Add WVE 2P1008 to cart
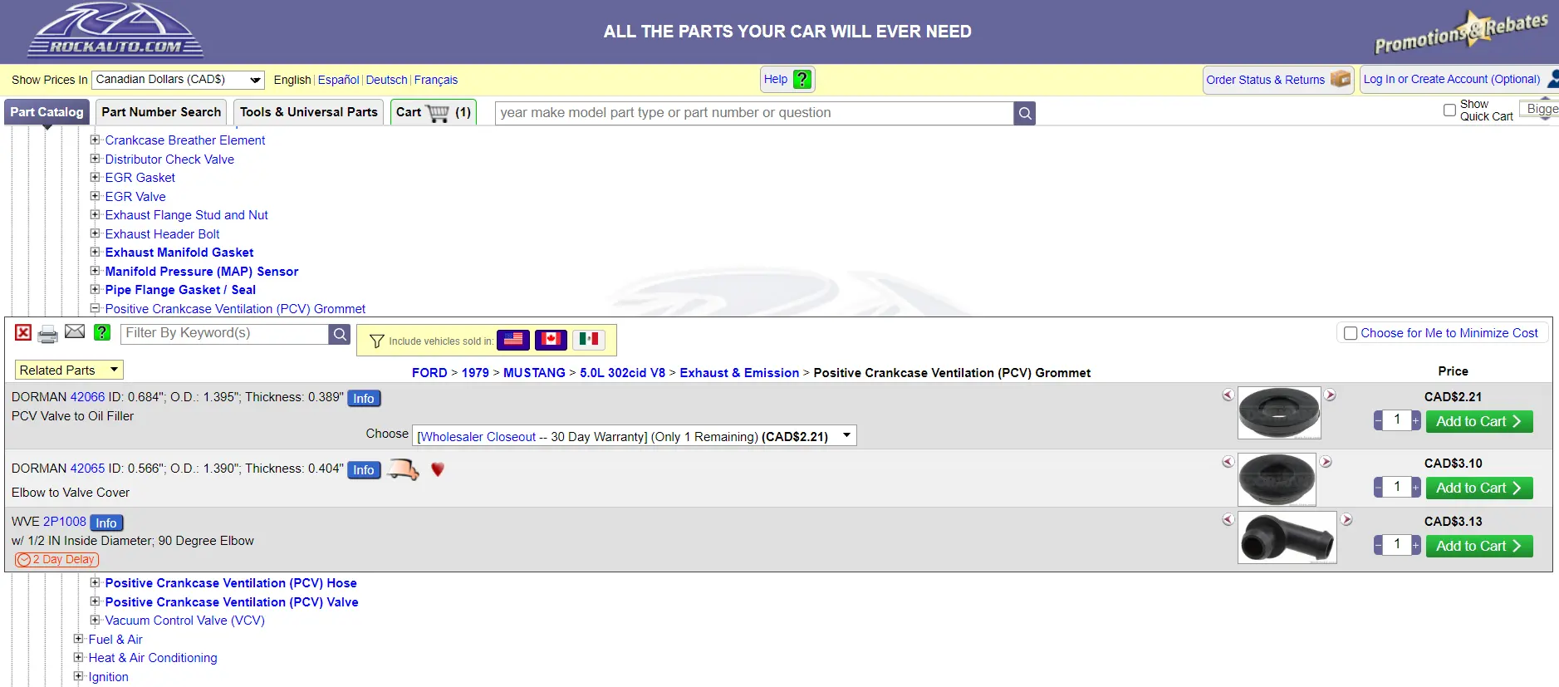This screenshot has height=687, width=1559. pos(1478,546)
